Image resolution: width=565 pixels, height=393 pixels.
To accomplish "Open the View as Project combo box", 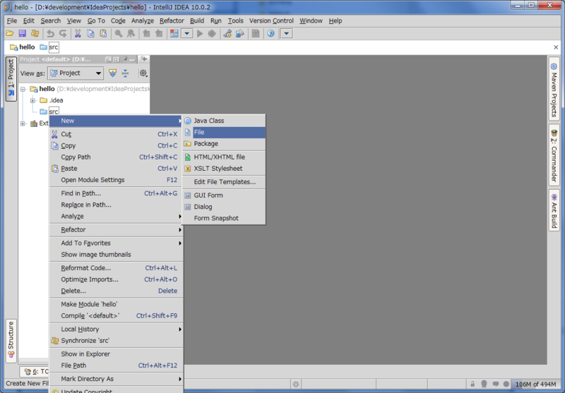I will click(76, 73).
